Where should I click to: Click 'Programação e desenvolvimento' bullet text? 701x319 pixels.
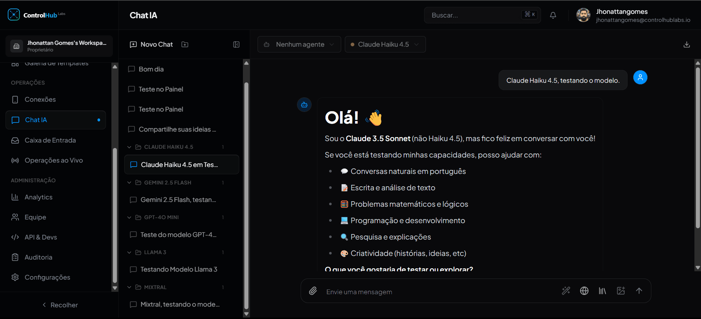tap(408, 221)
